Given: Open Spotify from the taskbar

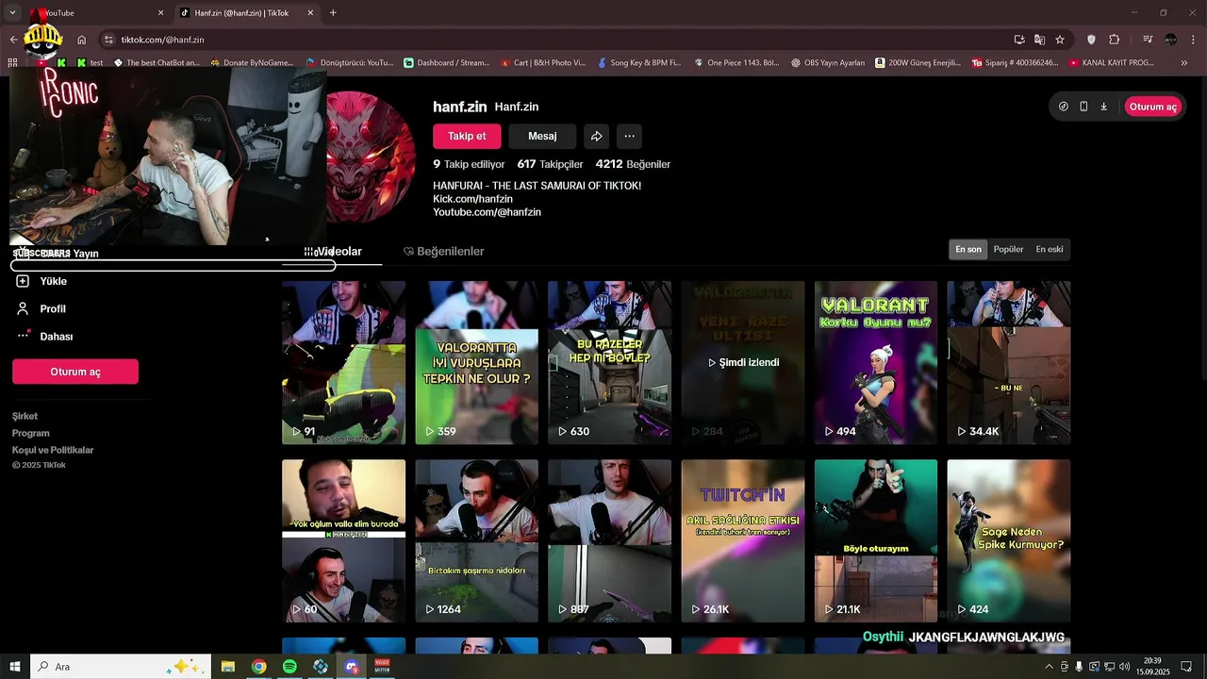Looking at the screenshot, I should [x=289, y=667].
